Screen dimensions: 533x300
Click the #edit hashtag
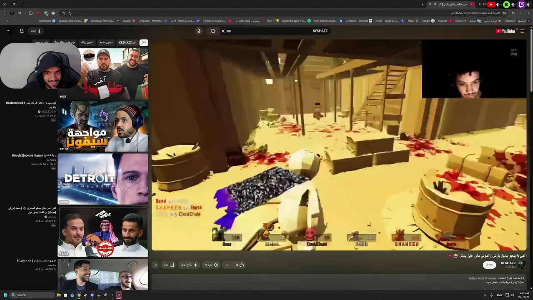[x=481, y=278]
